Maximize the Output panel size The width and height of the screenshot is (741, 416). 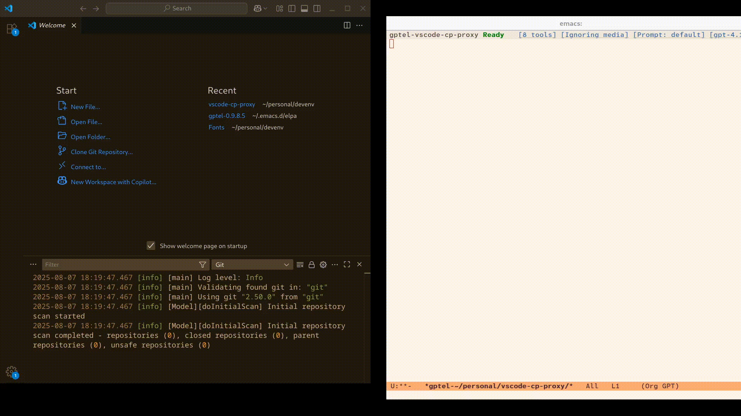347,264
